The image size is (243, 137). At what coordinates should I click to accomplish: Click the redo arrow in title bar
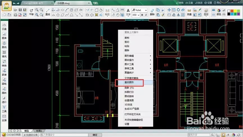[18, 3]
